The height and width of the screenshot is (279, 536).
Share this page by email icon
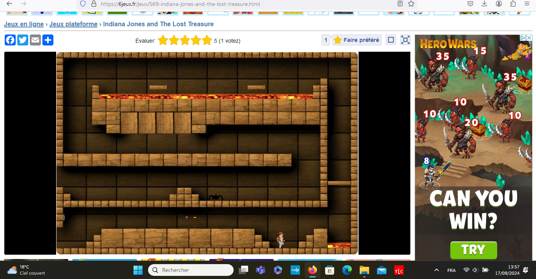coord(35,40)
